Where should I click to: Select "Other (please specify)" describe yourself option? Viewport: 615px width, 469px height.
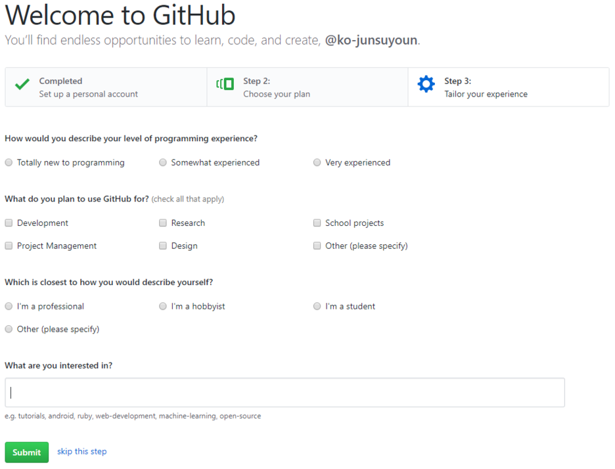9,329
